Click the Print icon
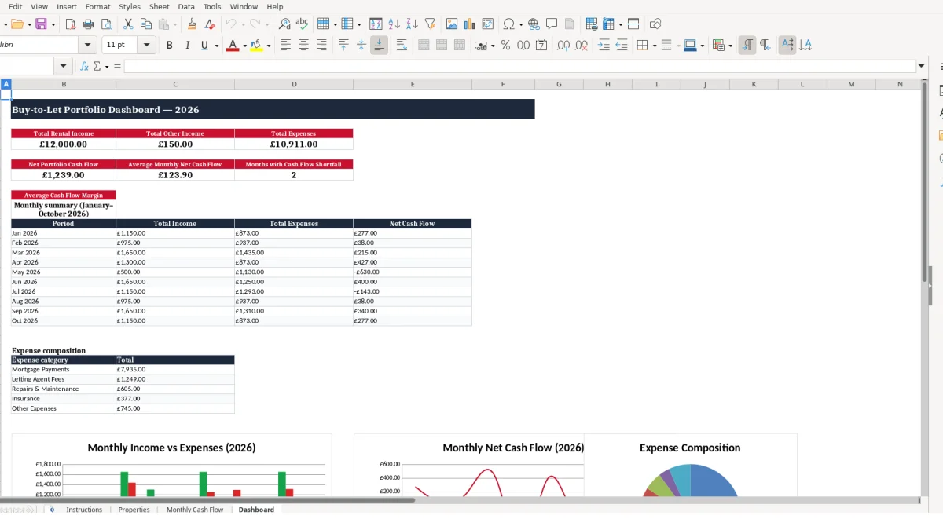This screenshot has width=943, height=530. (x=89, y=24)
